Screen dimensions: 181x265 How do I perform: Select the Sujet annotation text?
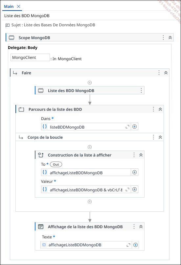pos(53,25)
